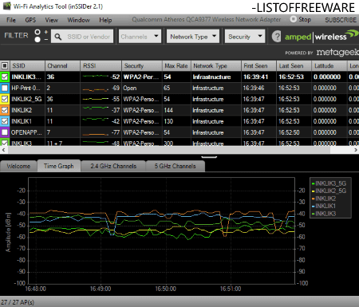The height and width of the screenshot is (307, 359).
Task: Click the left scroll arrow of table
Action: [4, 150]
